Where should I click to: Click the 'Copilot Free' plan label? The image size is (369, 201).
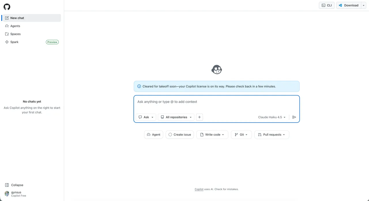19,196
